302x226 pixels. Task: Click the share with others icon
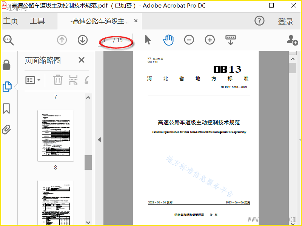(292, 40)
